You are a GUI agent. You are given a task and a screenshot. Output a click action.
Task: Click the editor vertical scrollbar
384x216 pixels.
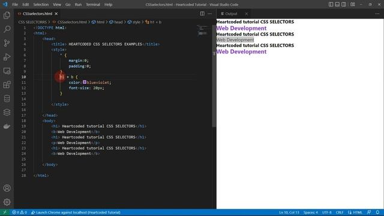214,76
